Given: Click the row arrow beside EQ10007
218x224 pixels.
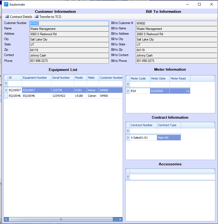Looking at the screenshot, I should point(6,90).
